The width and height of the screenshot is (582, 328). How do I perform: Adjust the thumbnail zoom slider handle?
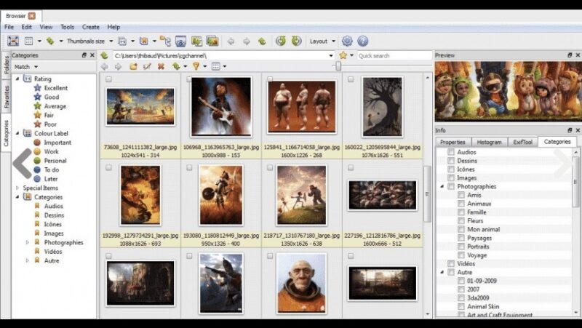(x=338, y=66)
